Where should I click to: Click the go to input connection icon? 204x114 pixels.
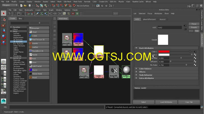tap(185, 26)
